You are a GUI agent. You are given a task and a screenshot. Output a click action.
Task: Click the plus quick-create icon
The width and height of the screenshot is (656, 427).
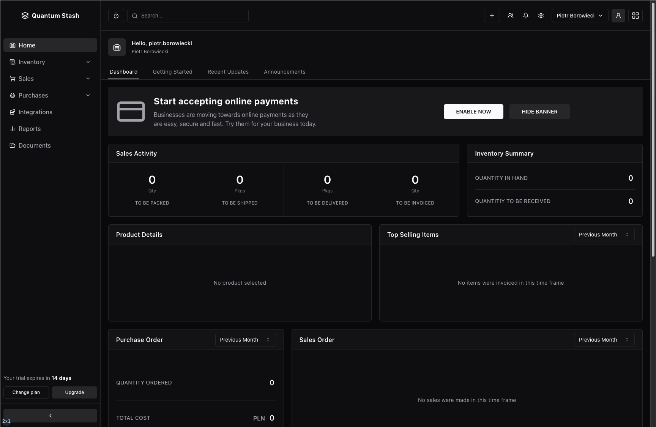pyautogui.click(x=492, y=16)
